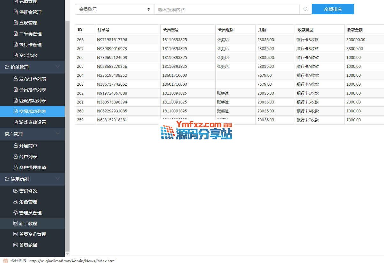Click the gear icon beside 管理员管理

(x=16, y=213)
